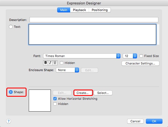
Task: Toggle Underline text style button
Action: pos(55,63)
